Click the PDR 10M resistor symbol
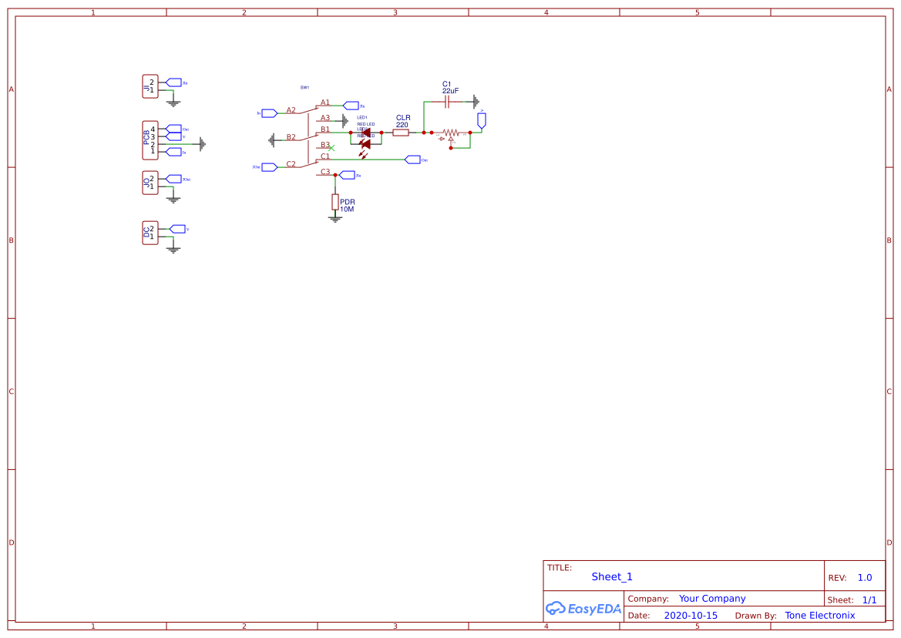 335,202
